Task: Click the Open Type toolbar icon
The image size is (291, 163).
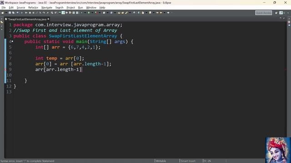Action: tap(119, 13)
